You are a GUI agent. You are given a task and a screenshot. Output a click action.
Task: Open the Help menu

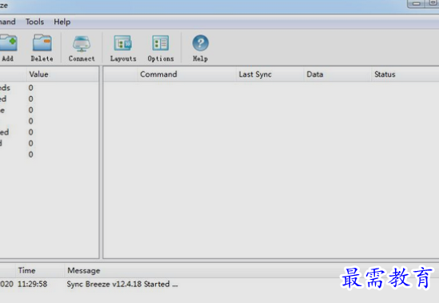tap(62, 22)
